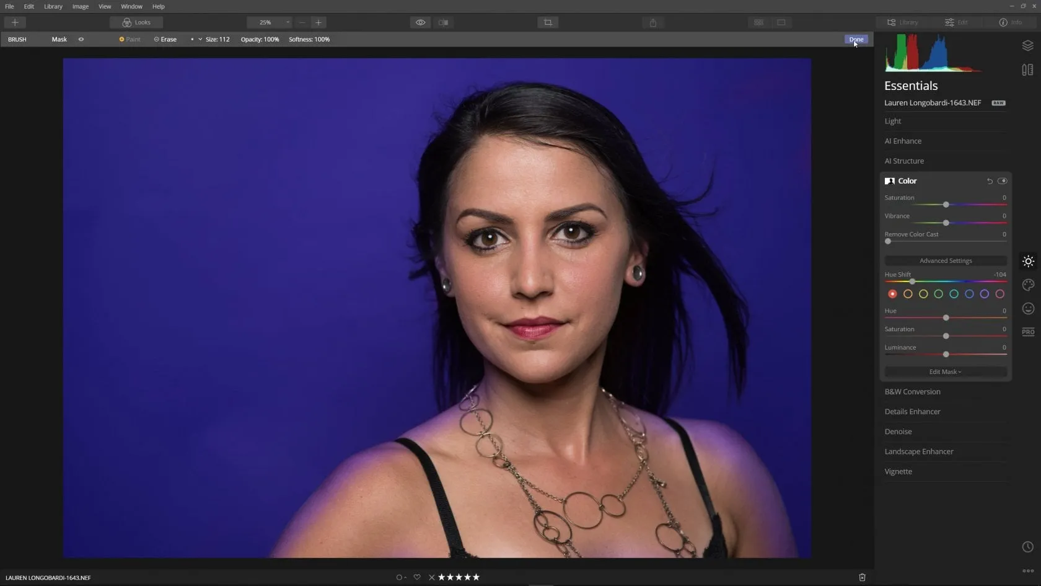
Task: Open the 25% zoom level dropdown
Action: [x=269, y=22]
